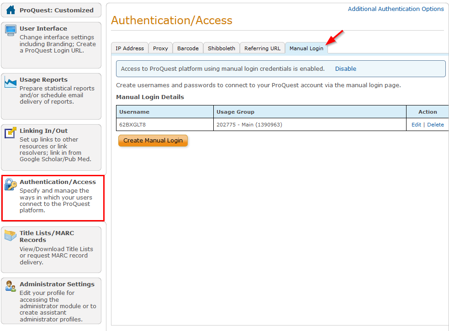The width and height of the screenshot is (449, 331).
Task: Select the Barcode tab
Action: (x=188, y=47)
